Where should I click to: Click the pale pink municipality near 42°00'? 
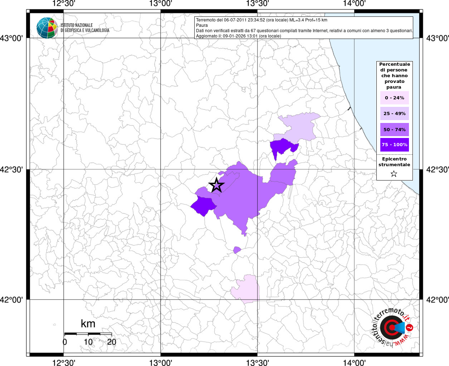(x=246, y=290)
